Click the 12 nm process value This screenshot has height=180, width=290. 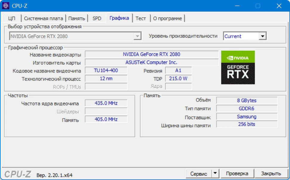(106, 79)
